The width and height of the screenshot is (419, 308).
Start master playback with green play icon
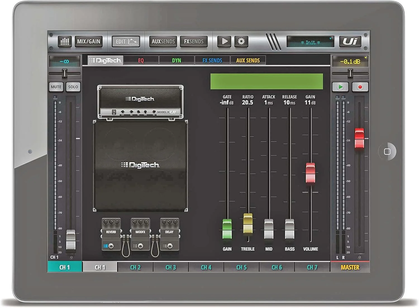340,87
